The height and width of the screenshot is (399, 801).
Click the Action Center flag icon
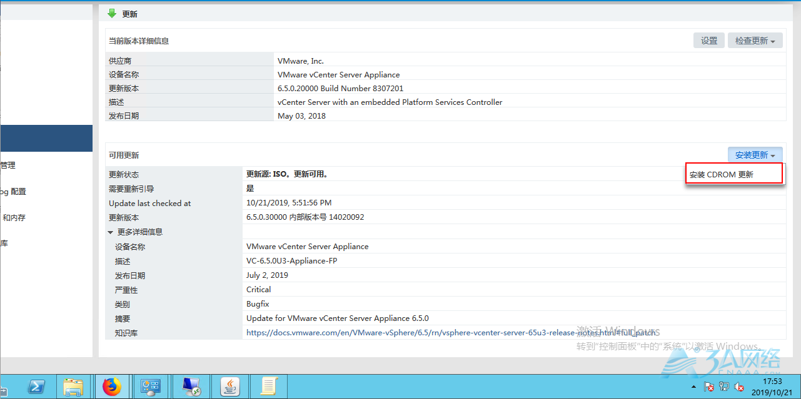709,387
